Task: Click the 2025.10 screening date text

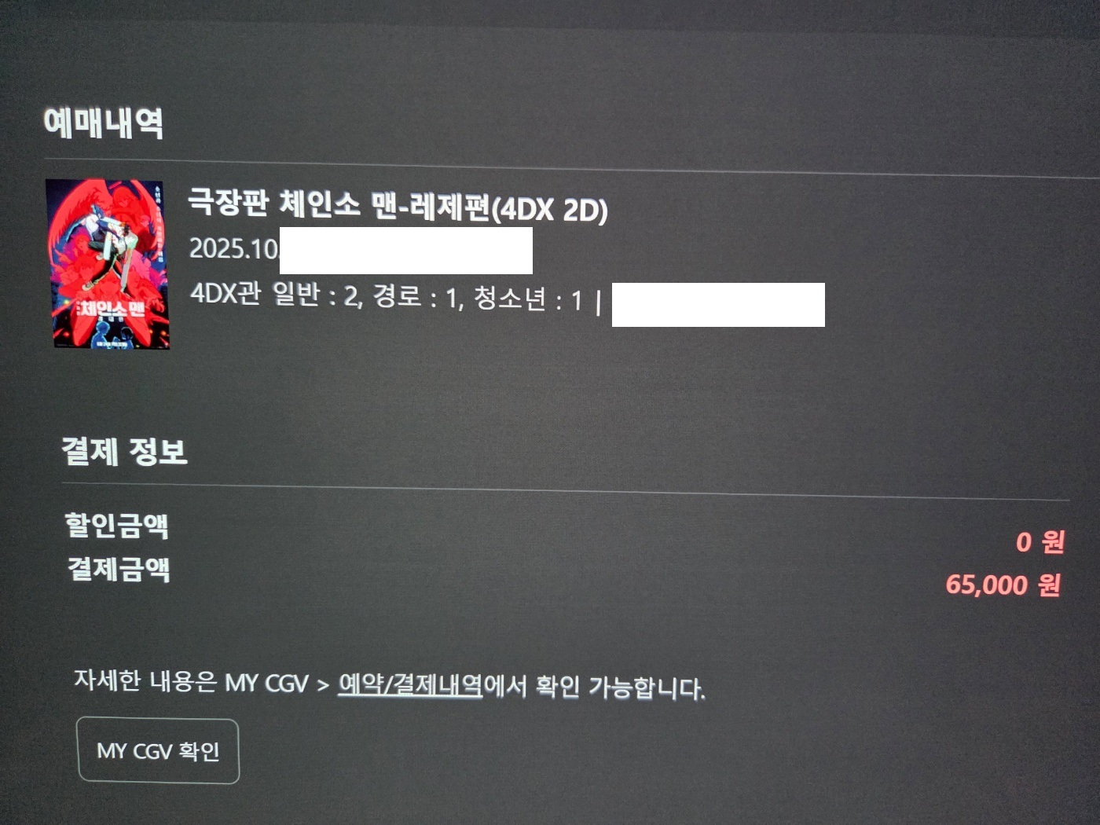Action: coord(234,248)
